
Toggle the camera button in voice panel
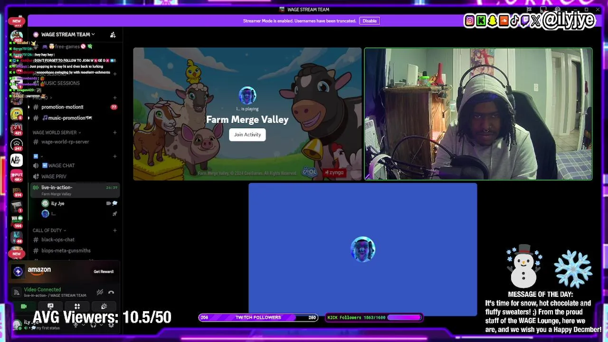point(24,306)
